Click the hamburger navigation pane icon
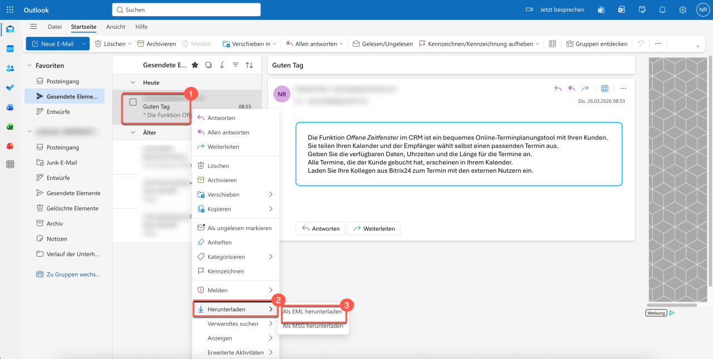Image resolution: width=713 pixels, height=359 pixels. pos(33,27)
